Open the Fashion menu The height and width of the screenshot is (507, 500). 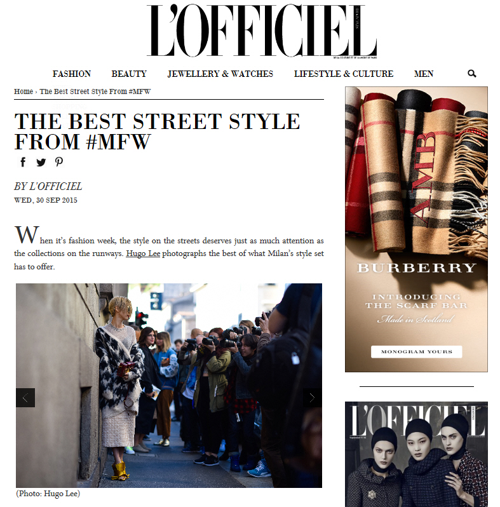tap(72, 74)
